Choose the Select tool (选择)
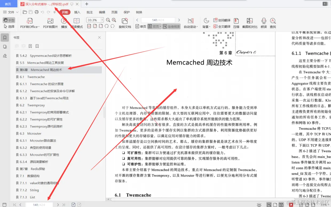 tap(9, 27)
